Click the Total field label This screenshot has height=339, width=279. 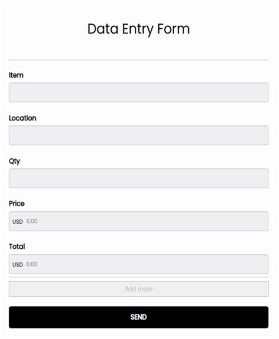[x=17, y=247]
